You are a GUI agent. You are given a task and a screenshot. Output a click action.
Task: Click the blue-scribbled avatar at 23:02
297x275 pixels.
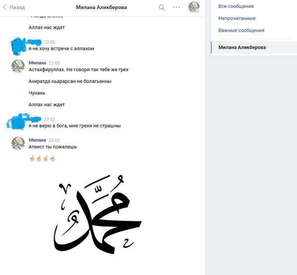coord(17,122)
